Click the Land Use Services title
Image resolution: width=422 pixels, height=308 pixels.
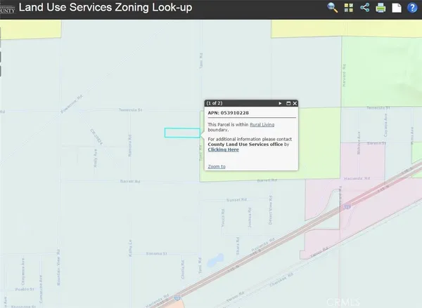(x=105, y=8)
